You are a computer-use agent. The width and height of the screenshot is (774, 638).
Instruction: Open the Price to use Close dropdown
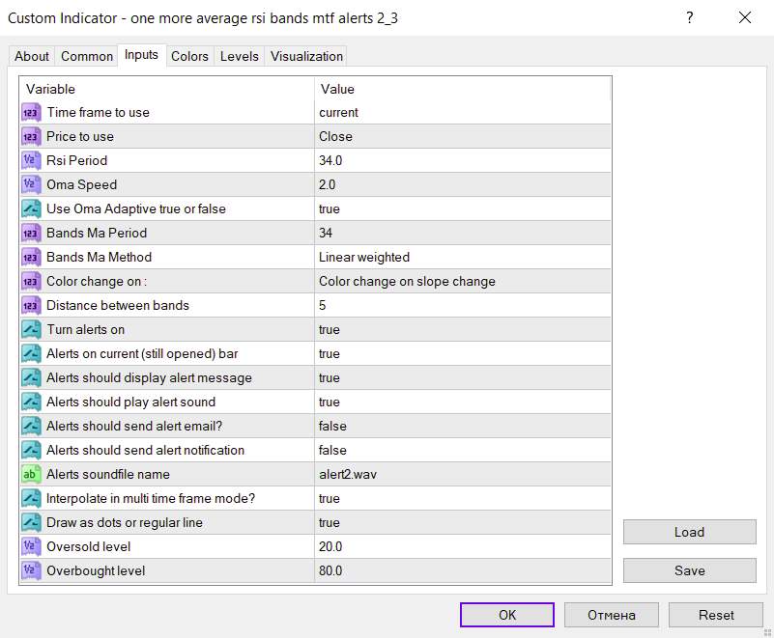pyautogui.click(x=462, y=136)
